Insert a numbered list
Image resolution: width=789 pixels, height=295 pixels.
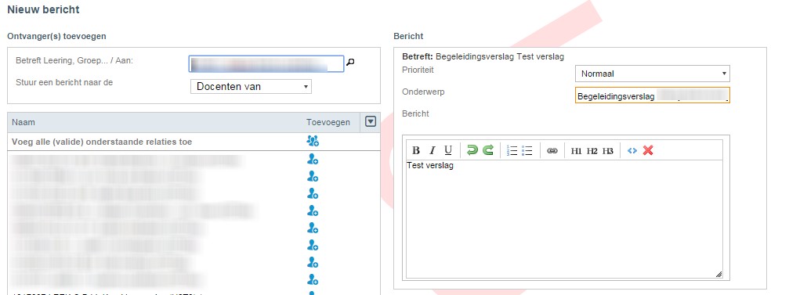coord(512,150)
